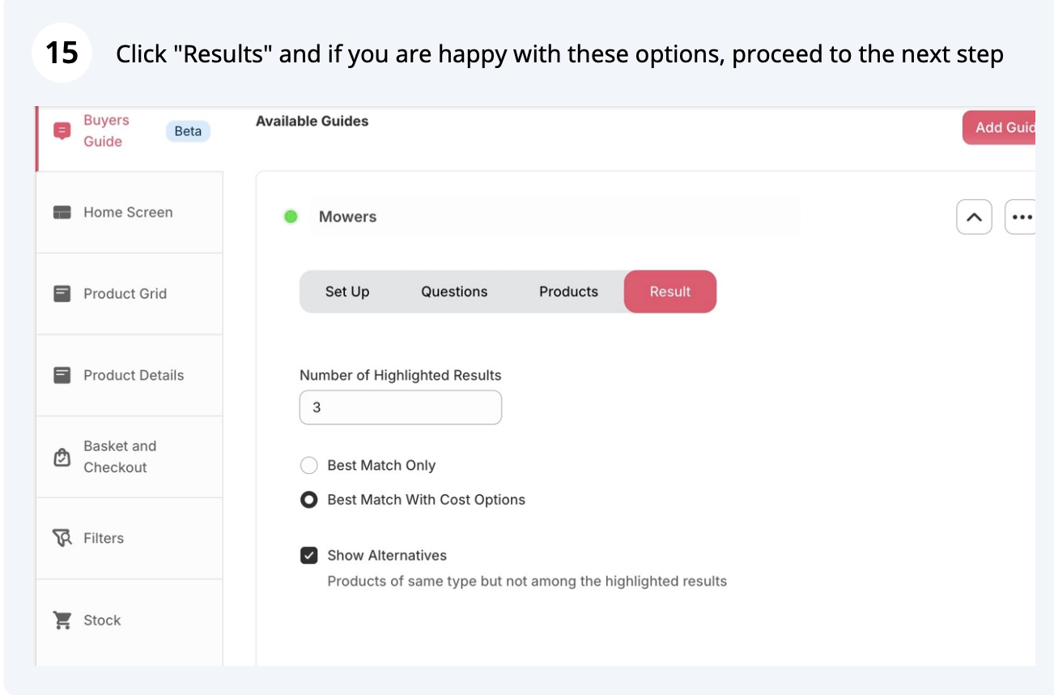
Task: Click the Buyers Guide sidebar icon
Action: (x=62, y=130)
